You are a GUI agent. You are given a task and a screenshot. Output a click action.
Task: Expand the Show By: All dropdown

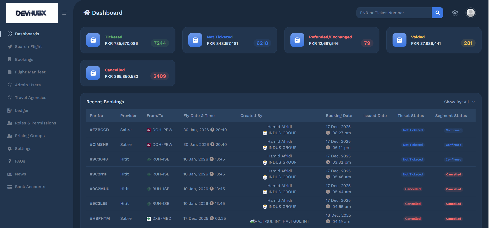click(459, 102)
